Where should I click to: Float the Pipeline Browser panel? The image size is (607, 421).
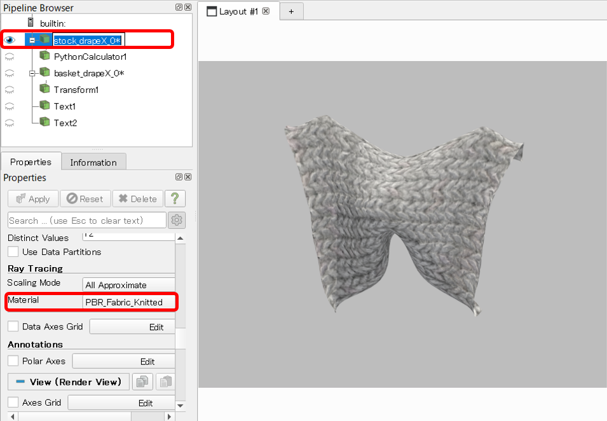[179, 8]
